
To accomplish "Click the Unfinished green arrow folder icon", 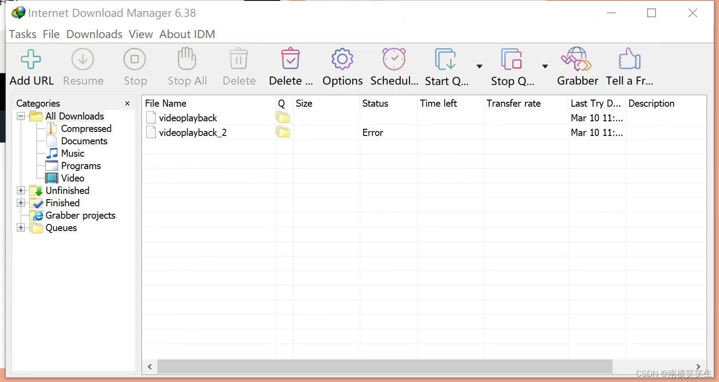I will (x=37, y=190).
